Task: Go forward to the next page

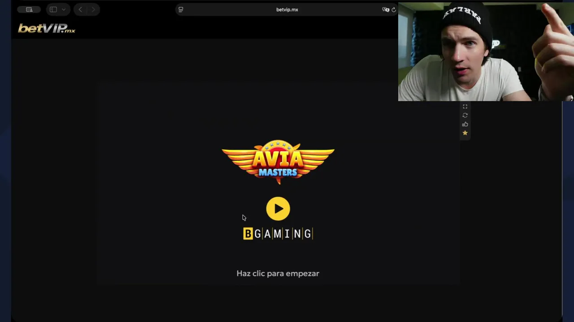Action: tap(93, 9)
